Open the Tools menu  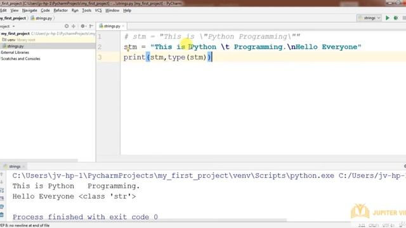pos(86,10)
